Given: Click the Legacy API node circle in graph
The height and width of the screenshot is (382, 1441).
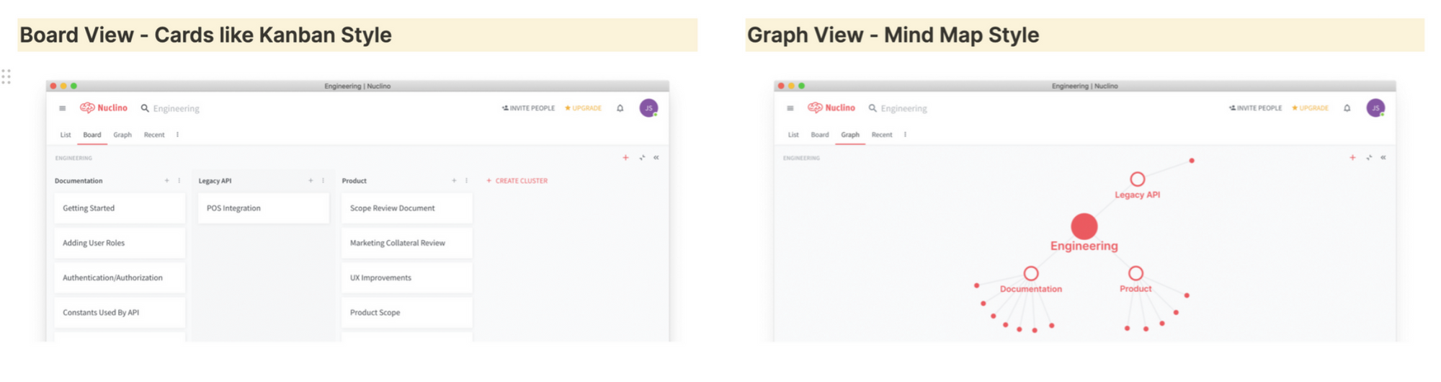Looking at the screenshot, I should click(x=1137, y=179).
